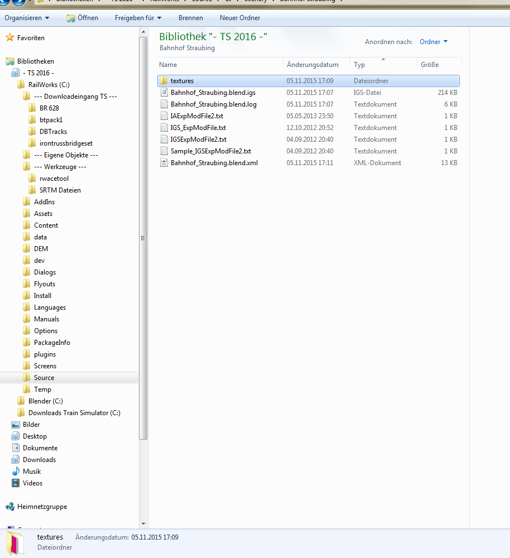
Task: Select --- Werkzeuge --- in tree
Action: (60, 167)
